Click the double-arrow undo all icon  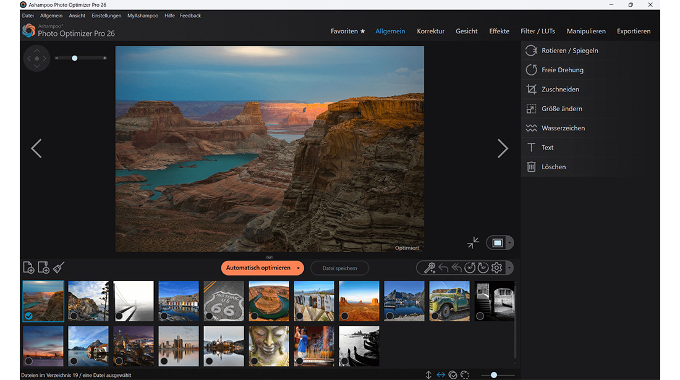(456, 268)
